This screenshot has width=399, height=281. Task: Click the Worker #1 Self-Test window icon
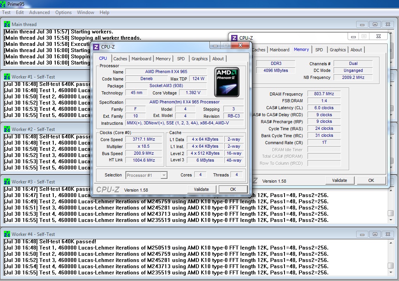(7, 77)
